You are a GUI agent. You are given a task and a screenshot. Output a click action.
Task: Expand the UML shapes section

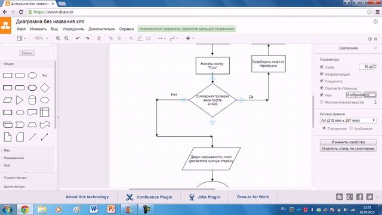[x=7, y=165]
